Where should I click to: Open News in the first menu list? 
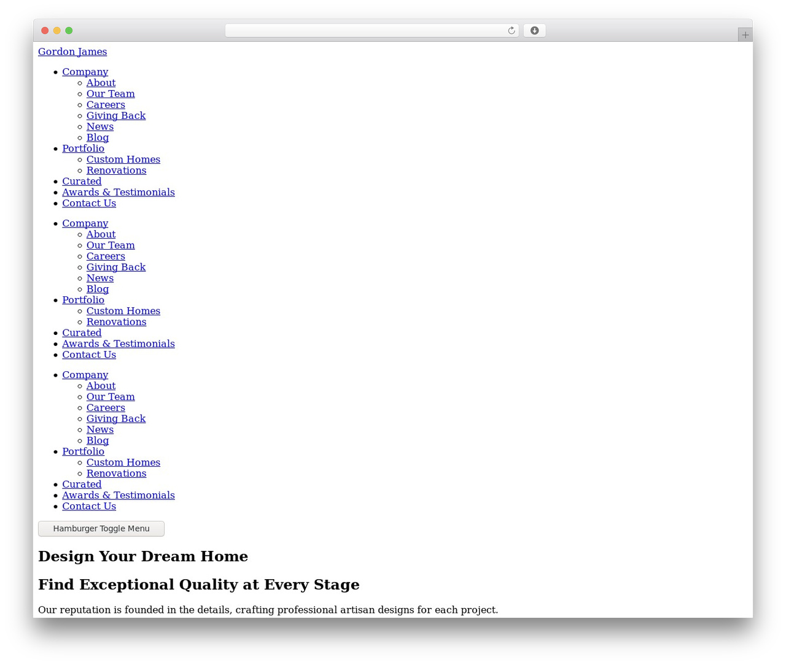point(100,127)
